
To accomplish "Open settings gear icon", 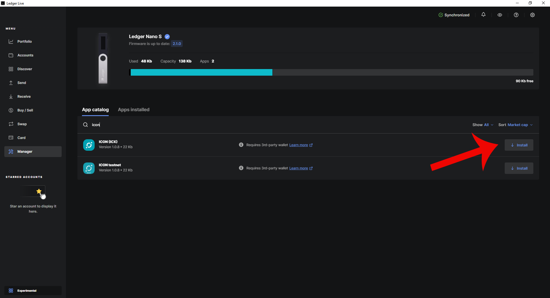I will (533, 15).
